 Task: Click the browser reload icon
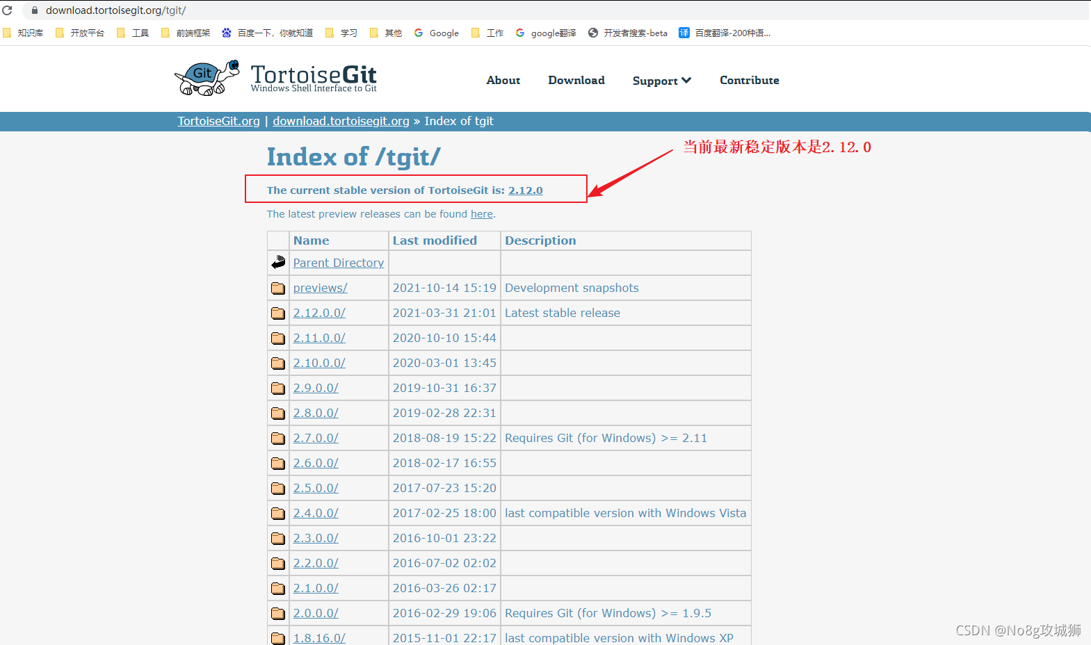pos(8,10)
